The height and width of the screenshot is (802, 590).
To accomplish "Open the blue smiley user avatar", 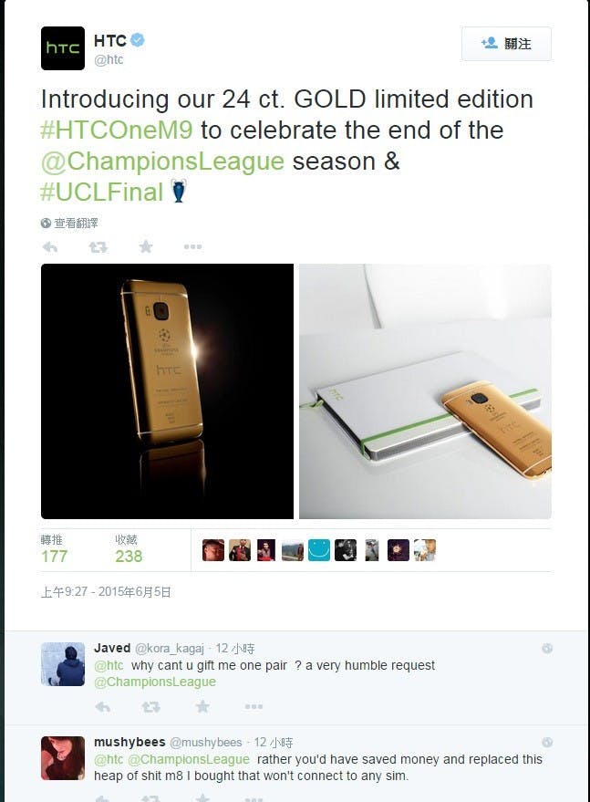I will point(319,550).
